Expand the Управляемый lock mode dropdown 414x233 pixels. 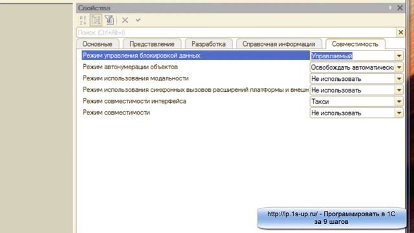click(399, 56)
